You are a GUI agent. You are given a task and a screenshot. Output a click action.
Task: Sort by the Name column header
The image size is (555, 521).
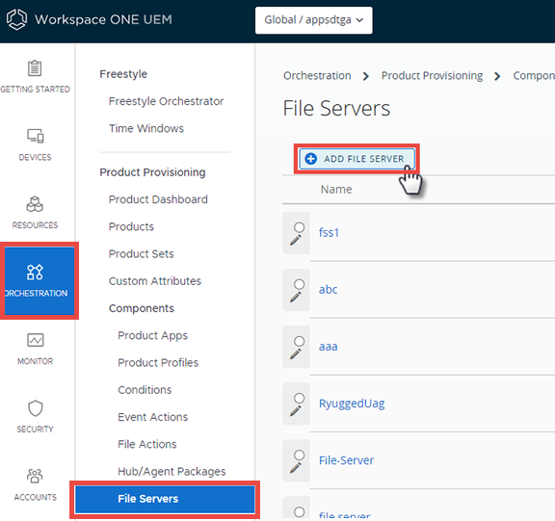tap(336, 190)
